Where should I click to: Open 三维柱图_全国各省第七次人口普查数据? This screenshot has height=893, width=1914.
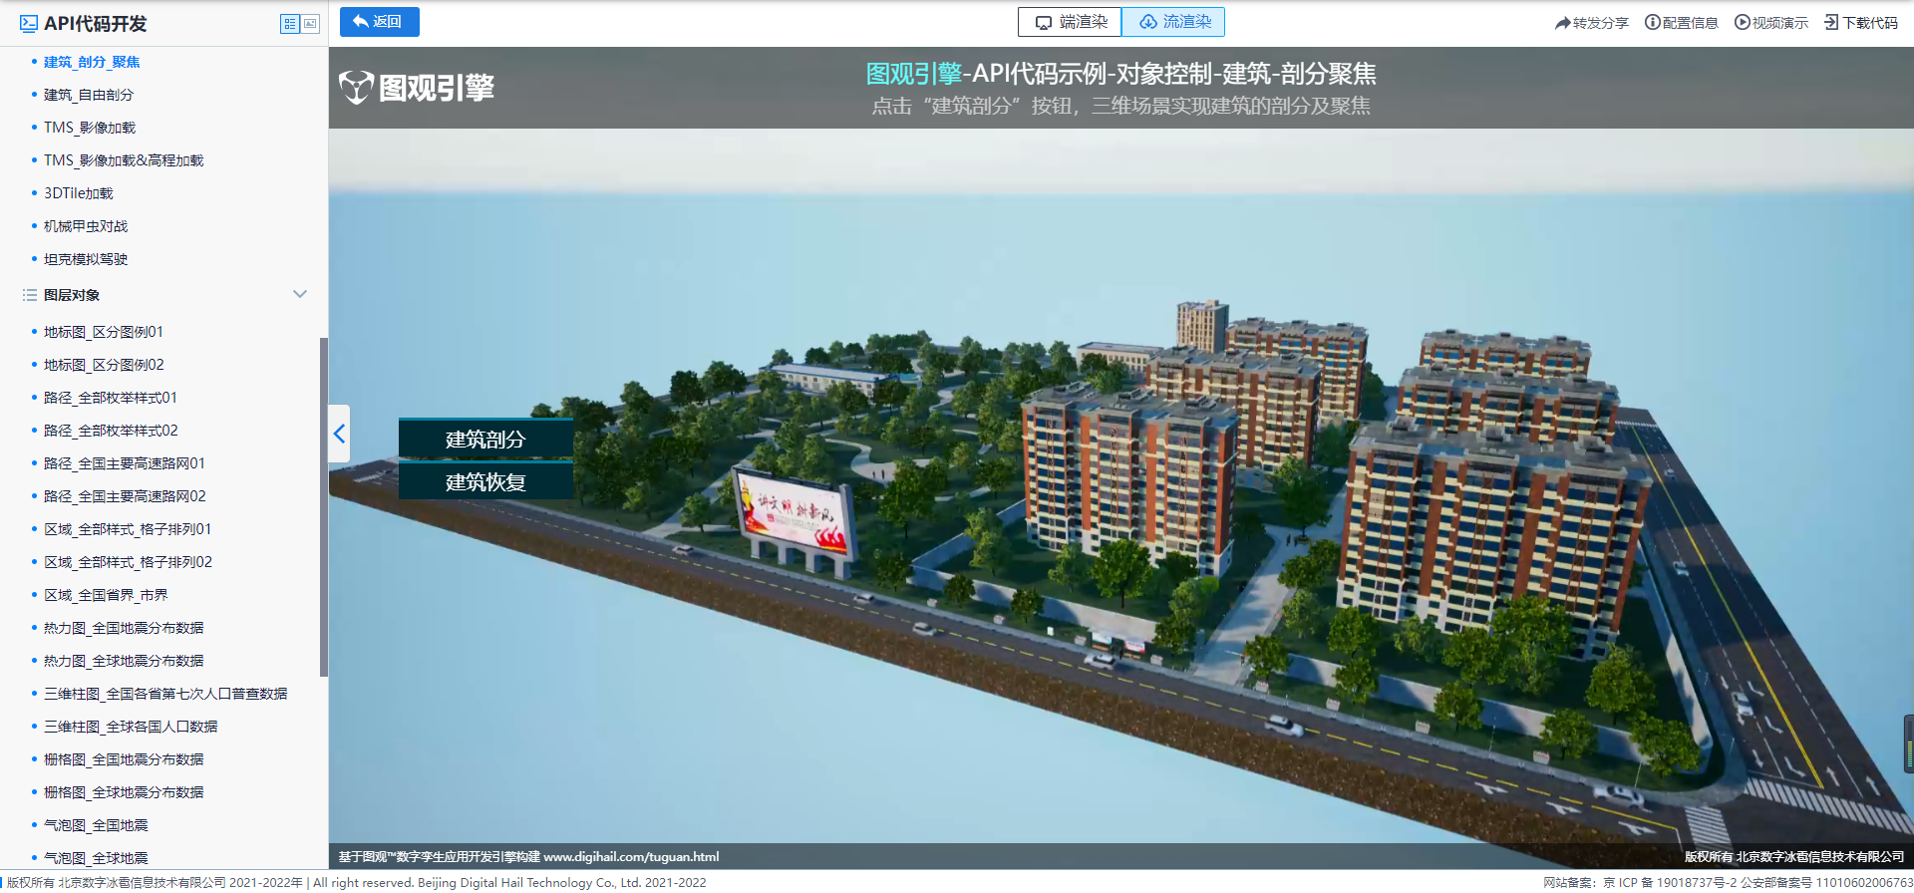click(x=165, y=694)
